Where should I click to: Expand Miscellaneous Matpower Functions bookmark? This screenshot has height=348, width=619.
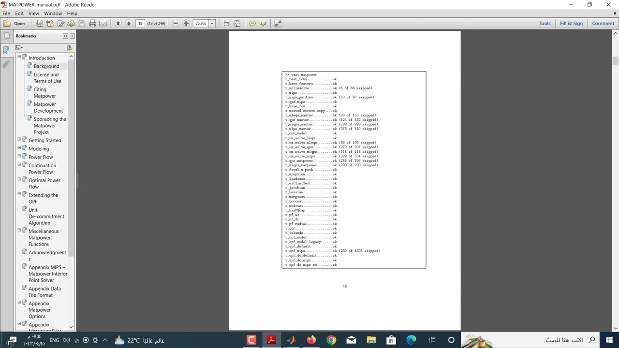(x=19, y=231)
